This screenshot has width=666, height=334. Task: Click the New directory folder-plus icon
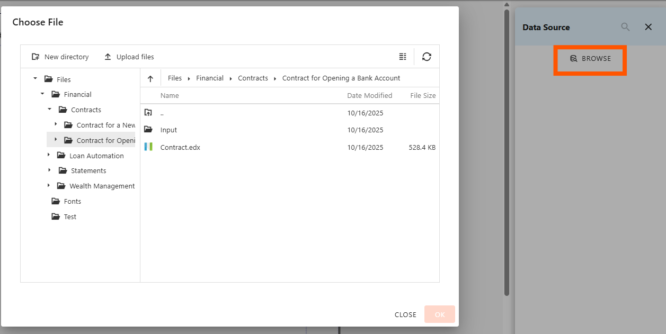35,57
